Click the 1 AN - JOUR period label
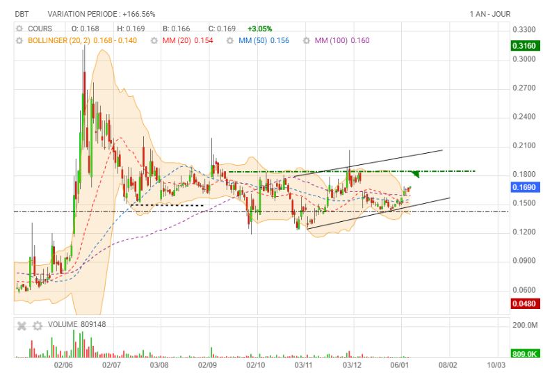 (490, 14)
